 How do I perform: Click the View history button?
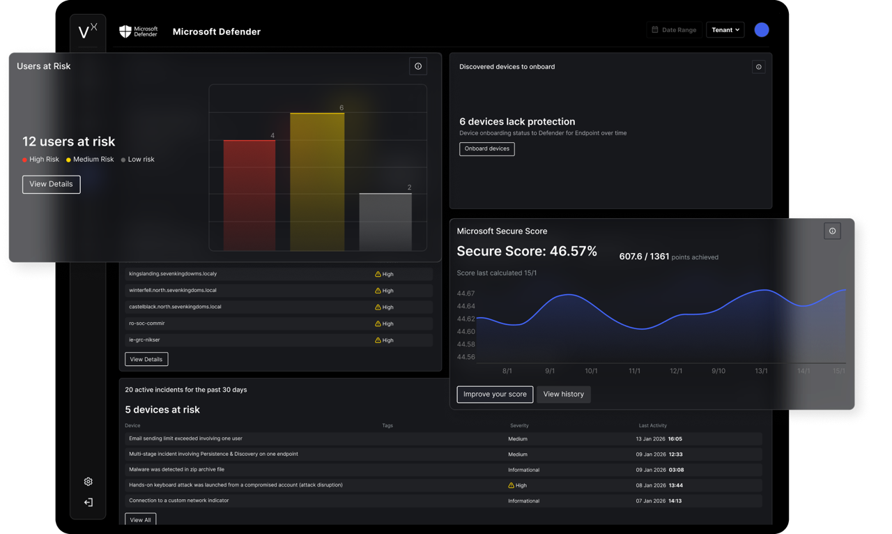(x=564, y=394)
